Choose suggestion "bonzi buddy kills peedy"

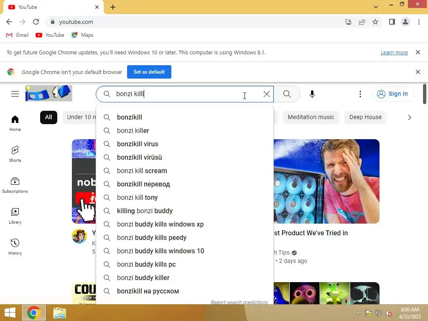tap(185, 237)
